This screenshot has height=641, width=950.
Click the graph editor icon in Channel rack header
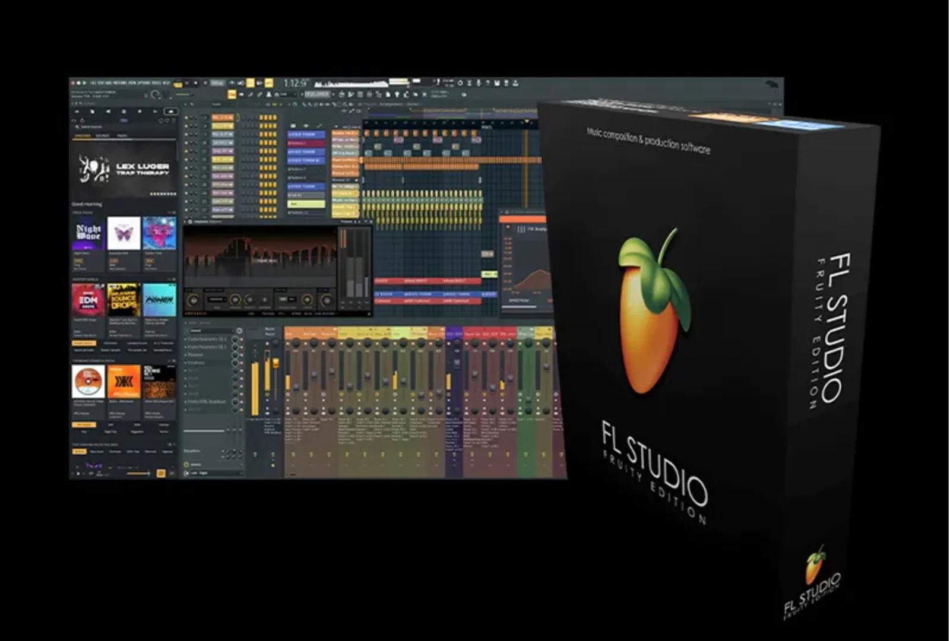click(x=268, y=104)
